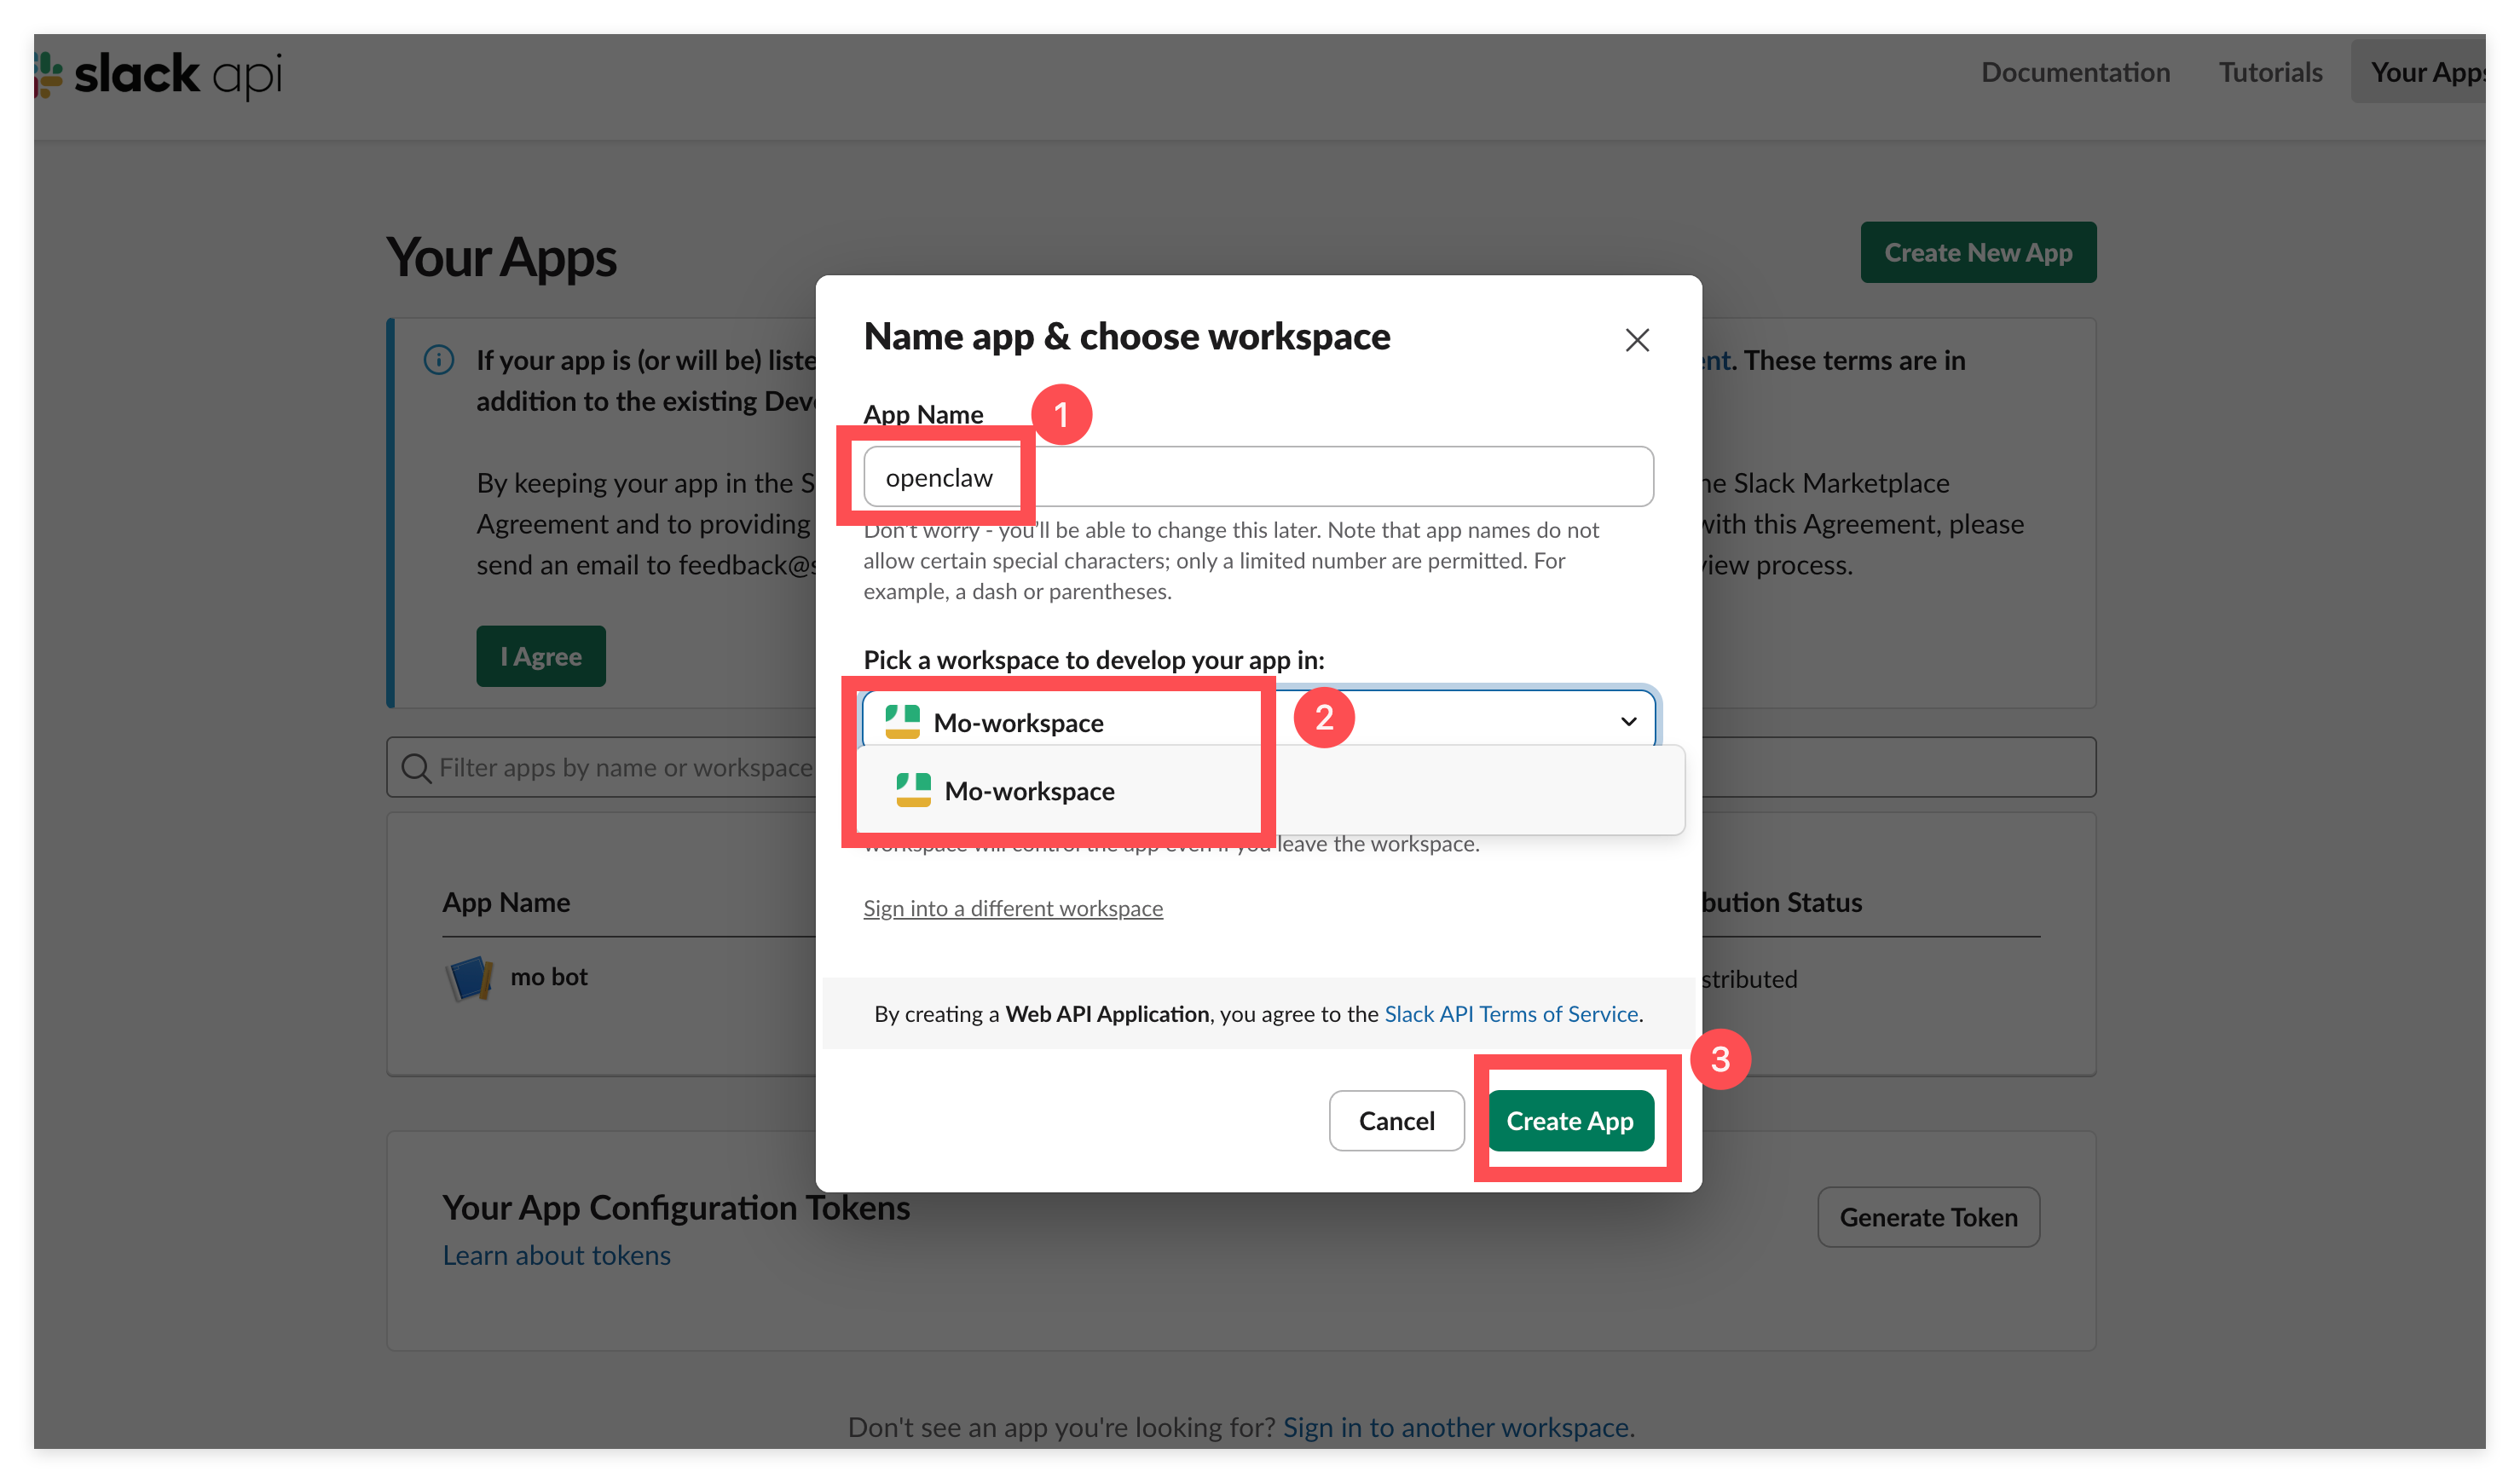The width and height of the screenshot is (2520, 1483).
Task: Click Create New App button
Action: [1977, 252]
